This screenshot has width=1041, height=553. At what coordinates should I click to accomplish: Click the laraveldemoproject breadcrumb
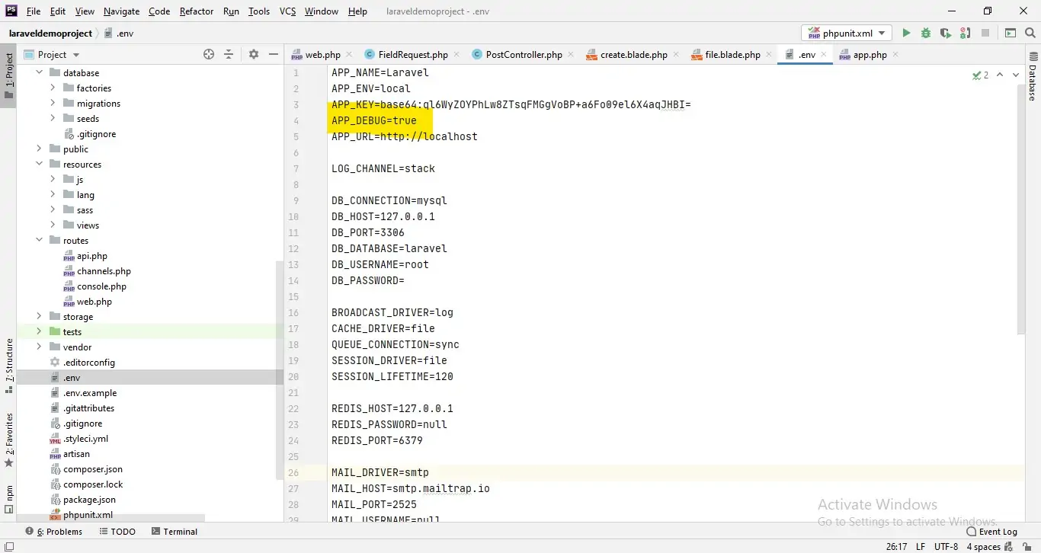50,33
